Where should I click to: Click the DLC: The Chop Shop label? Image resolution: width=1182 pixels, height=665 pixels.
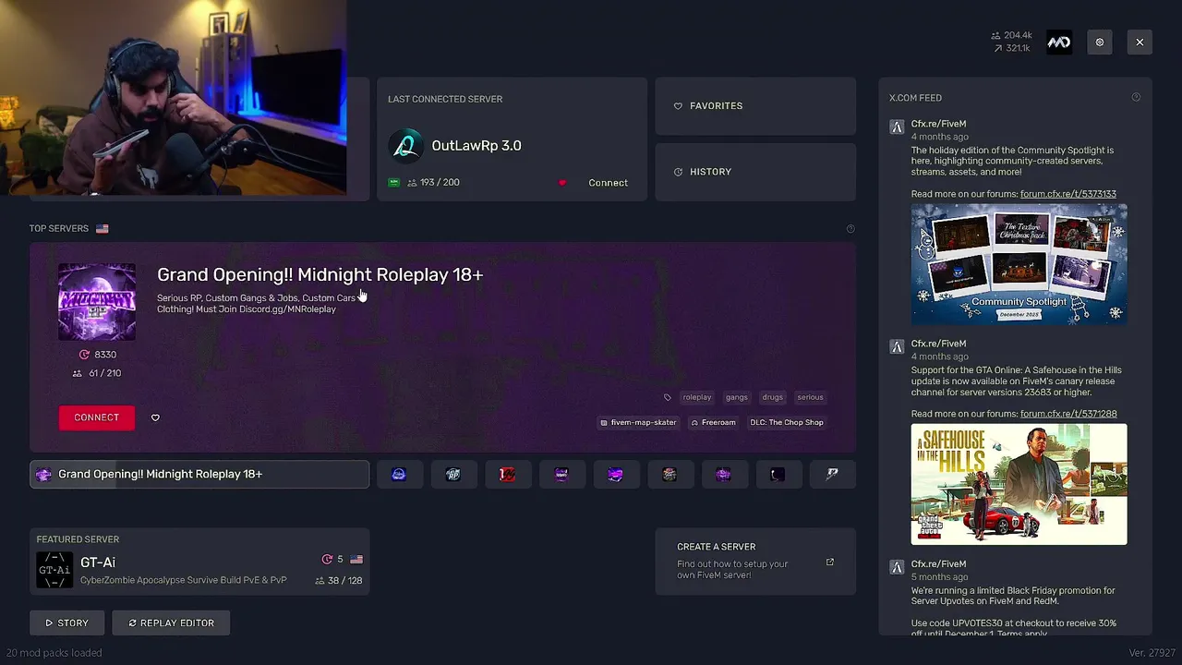(x=787, y=422)
